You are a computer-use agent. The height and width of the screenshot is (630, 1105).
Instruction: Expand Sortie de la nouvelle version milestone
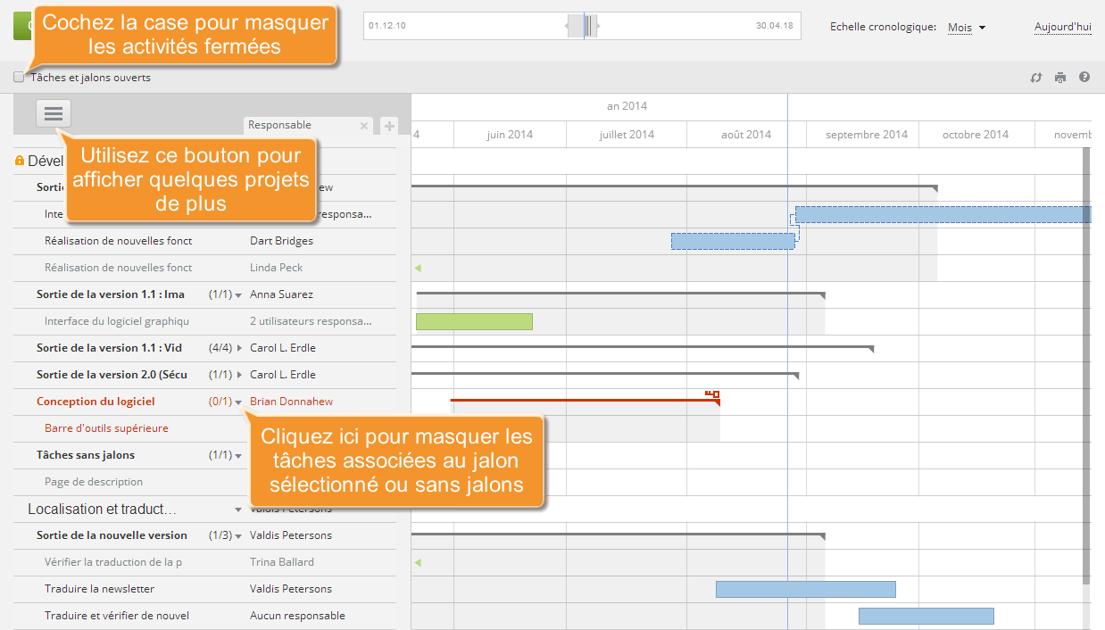[x=239, y=535]
